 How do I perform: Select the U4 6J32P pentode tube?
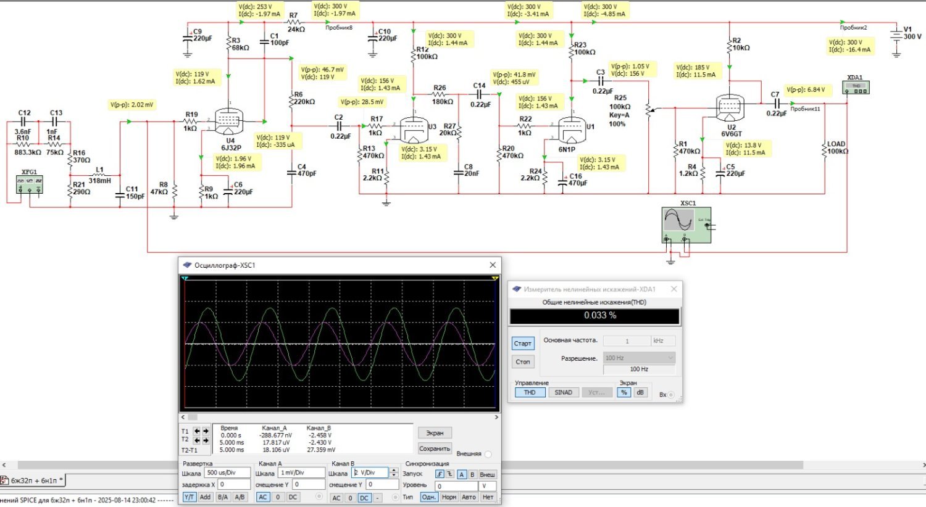(230, 121)
